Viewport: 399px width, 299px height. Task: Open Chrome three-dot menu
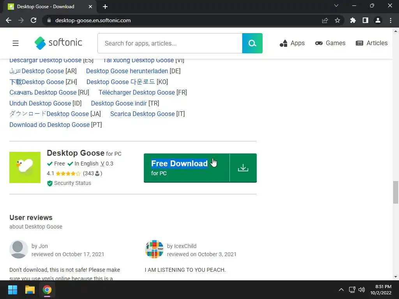click(x=390, y=20)
